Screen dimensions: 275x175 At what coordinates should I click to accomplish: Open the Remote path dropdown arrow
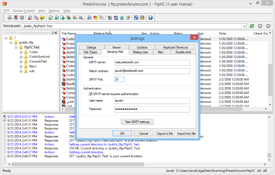(x=245, y=26)
